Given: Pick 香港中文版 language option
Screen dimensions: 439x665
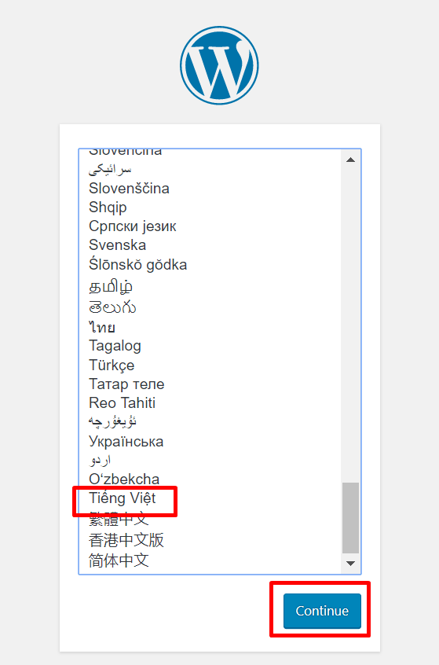Looking at the screenshot, I should tap(126, 540).
